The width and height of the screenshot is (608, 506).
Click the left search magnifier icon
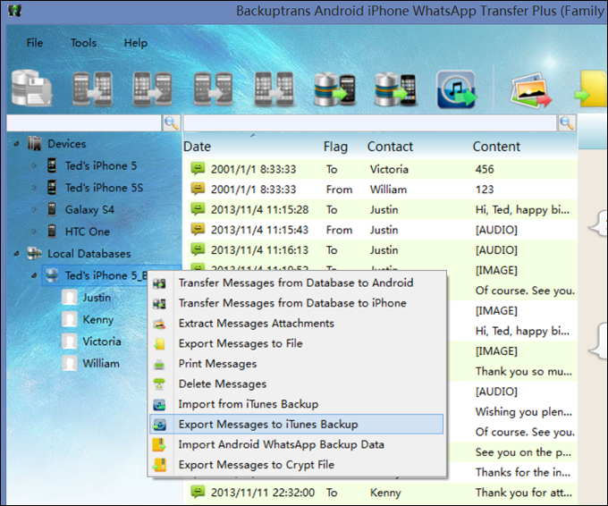point(172,122)
